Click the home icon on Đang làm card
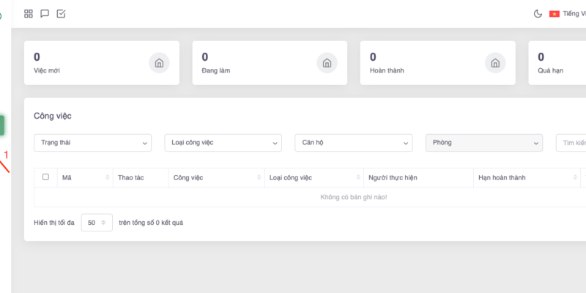The height and width of the screenshot is (293, 586). click(x=327, y=63)
